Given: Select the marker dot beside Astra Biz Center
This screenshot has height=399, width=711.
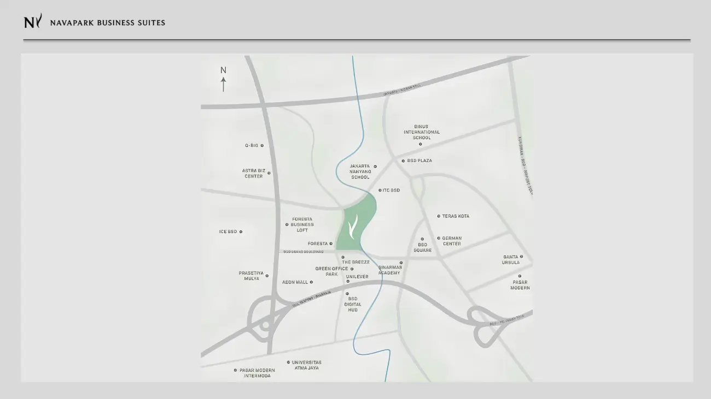Looking at the screenshot, I should (269, 174).
